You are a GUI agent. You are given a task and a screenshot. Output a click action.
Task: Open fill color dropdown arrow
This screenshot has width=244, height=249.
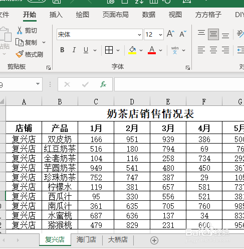pyautogui.click(x=141, y=50)
